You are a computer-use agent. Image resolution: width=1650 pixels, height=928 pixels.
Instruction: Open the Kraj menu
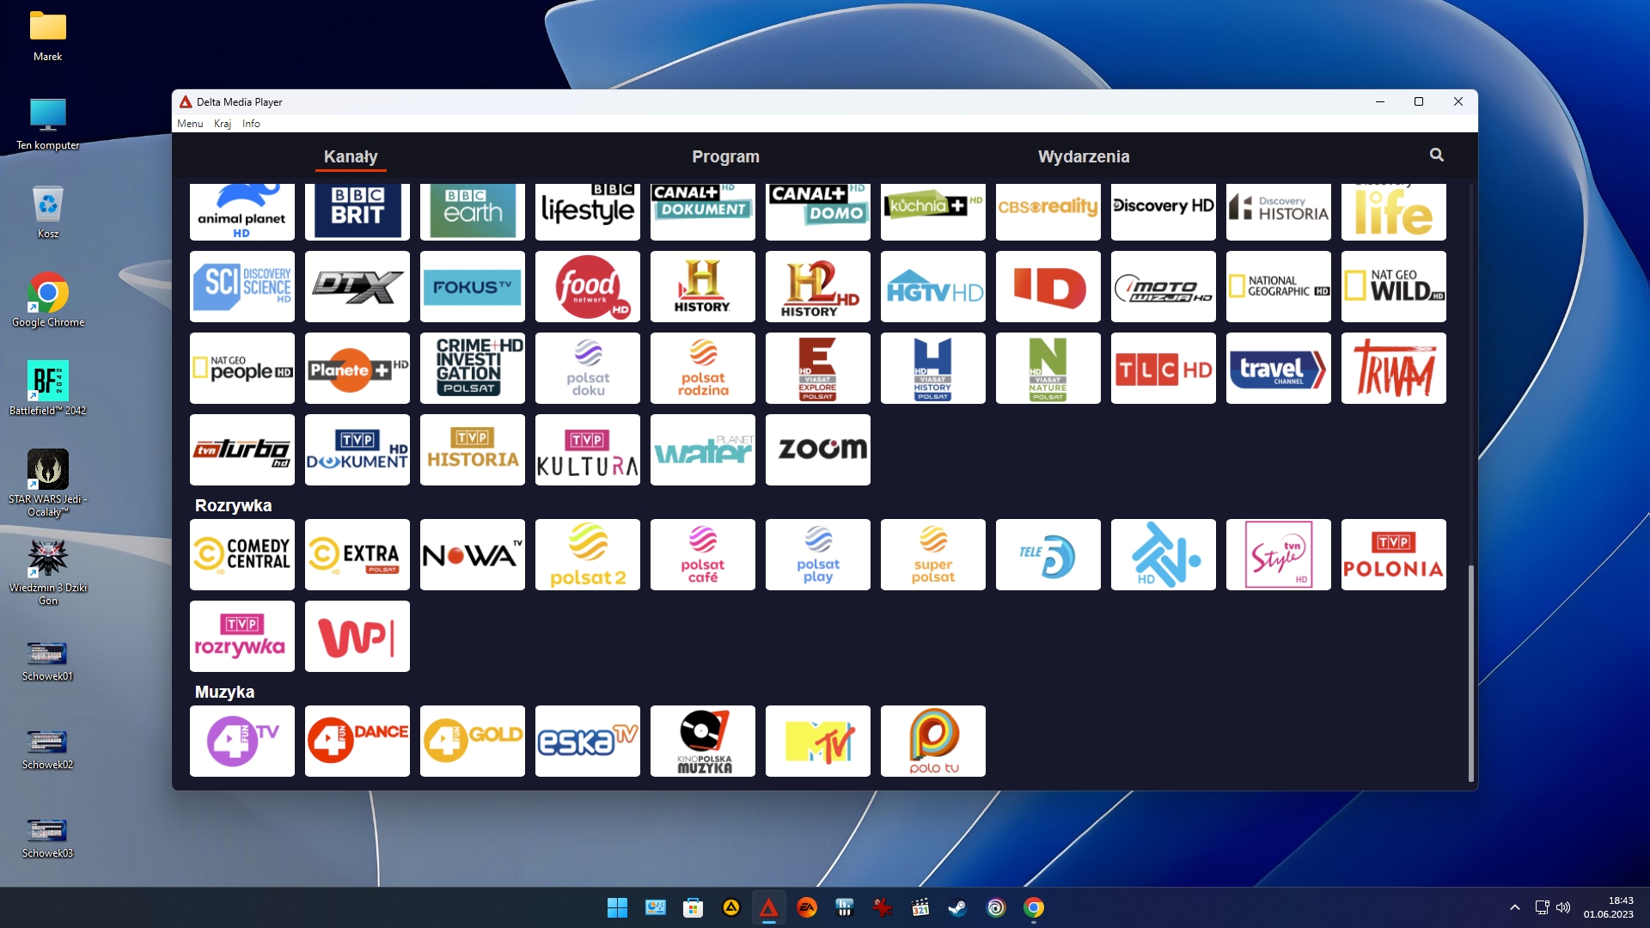pyautogui.click(x=223, y=124)
